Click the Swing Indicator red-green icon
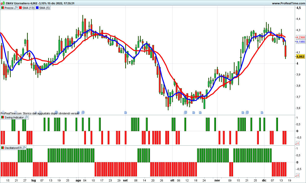The image size is (306, 183). (3, 117)
